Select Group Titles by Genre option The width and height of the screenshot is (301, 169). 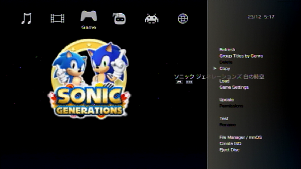click(x=241, y=56)
